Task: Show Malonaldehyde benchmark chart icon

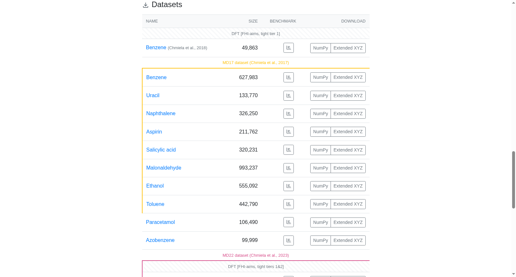Action: [x=289, y=168]
